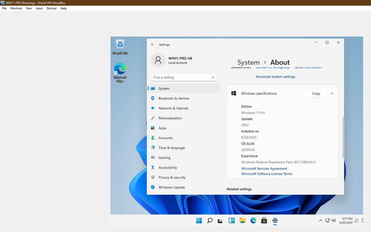The height and width of the screenshot is (232, 371).
Task: Open Privacy & security settings
Action: [184, 177]
